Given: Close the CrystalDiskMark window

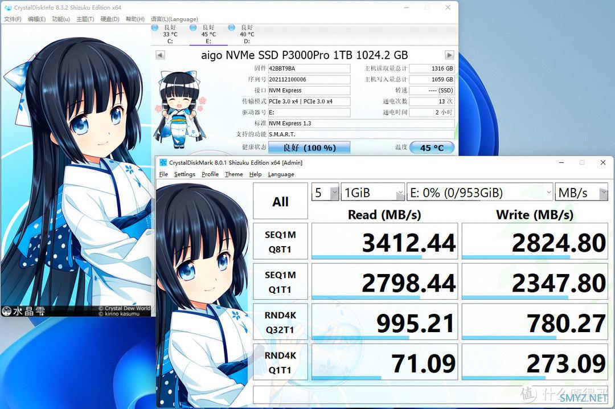Looking at the screenshot, I should pos(603,162).
